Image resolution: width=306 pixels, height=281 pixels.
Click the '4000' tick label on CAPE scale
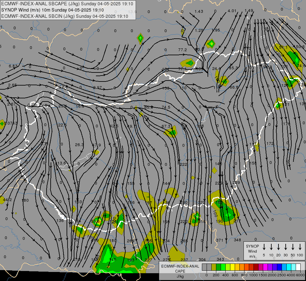[291, 275]
